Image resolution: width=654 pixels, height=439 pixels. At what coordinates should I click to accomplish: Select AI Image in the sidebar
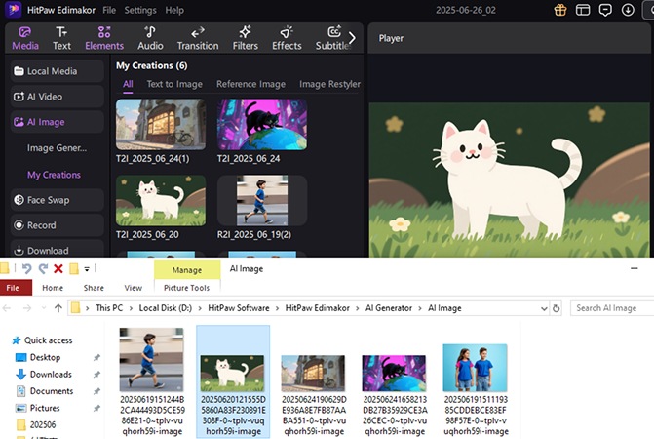(58, 122)
